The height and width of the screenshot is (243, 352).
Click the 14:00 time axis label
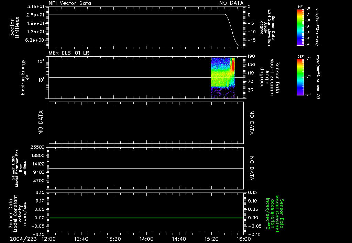(x=146, y=239)
